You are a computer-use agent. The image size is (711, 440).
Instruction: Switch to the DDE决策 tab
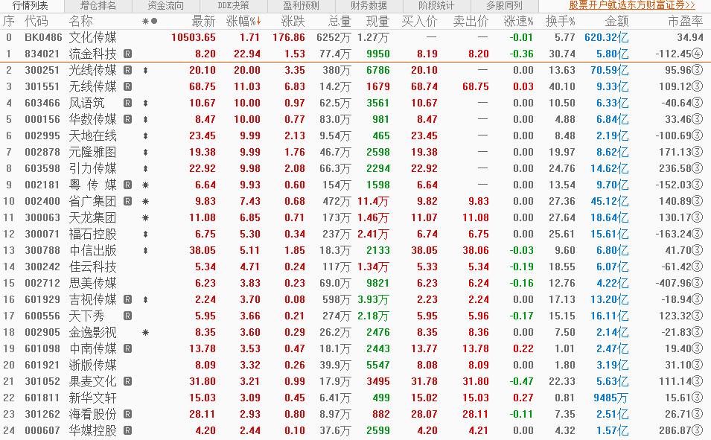[234, 6]
